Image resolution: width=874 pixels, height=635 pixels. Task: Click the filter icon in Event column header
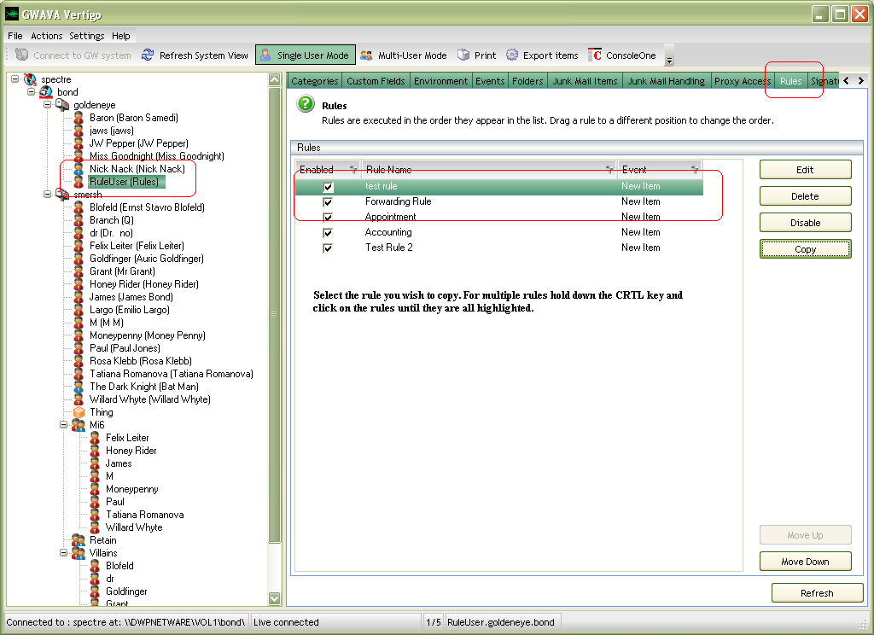695,170
